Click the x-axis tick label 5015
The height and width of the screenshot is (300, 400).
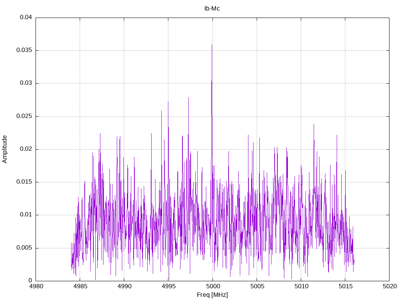[345, 286]
